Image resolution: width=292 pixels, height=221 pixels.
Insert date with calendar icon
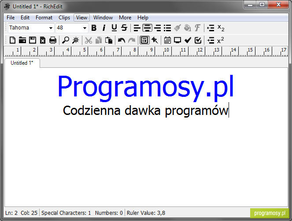tap(167, 40)
